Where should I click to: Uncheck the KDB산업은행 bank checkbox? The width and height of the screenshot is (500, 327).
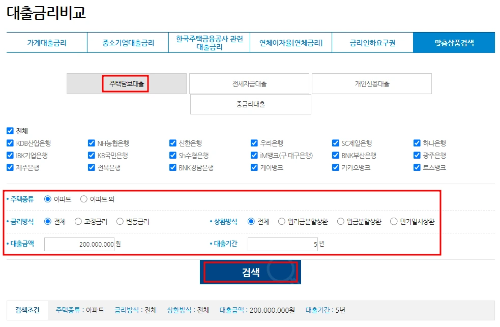pos(10,143)
